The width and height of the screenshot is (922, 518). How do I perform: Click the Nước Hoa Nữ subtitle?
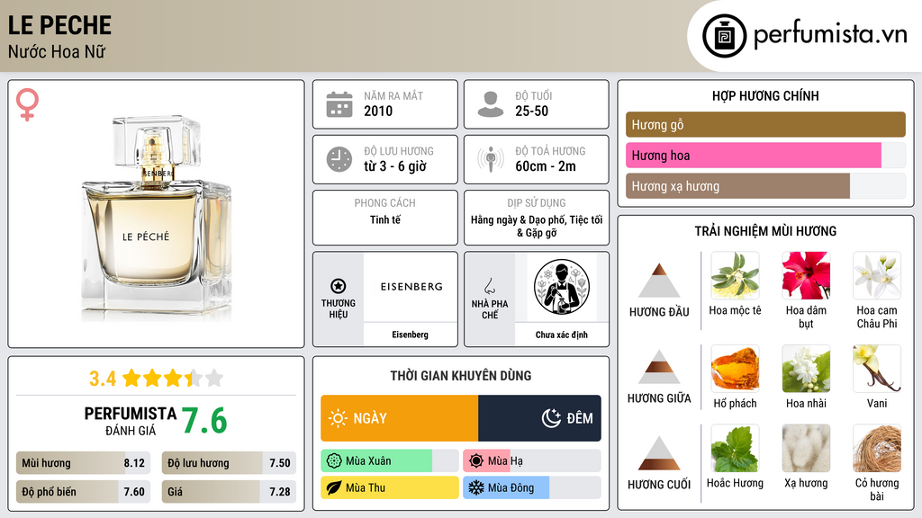click(57, 51)
